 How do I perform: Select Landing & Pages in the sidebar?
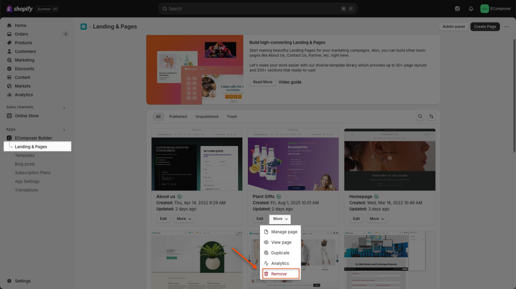point(37,147)
